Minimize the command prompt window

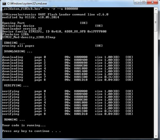point(137,2)
